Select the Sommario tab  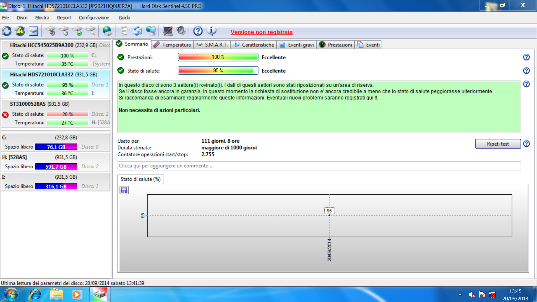(x=132, y=44)
